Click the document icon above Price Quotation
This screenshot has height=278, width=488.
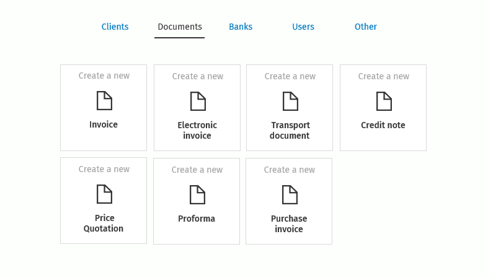(x=104, y=194)
